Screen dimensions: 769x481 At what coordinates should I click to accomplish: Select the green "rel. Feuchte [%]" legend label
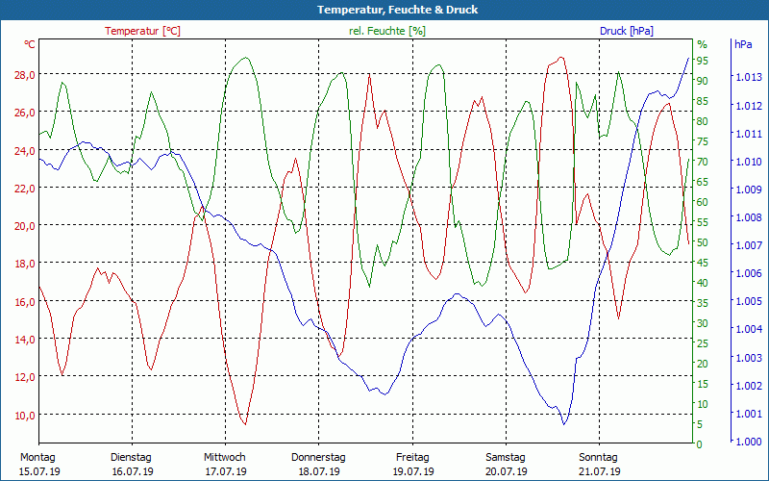[386, 31]
